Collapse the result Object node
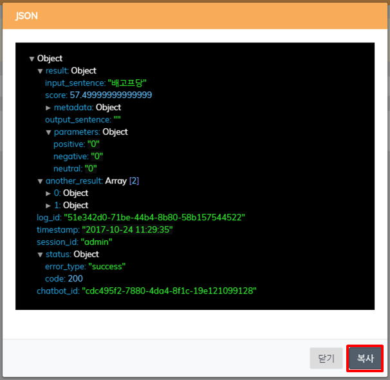390x380 pixels. (40, 71)
